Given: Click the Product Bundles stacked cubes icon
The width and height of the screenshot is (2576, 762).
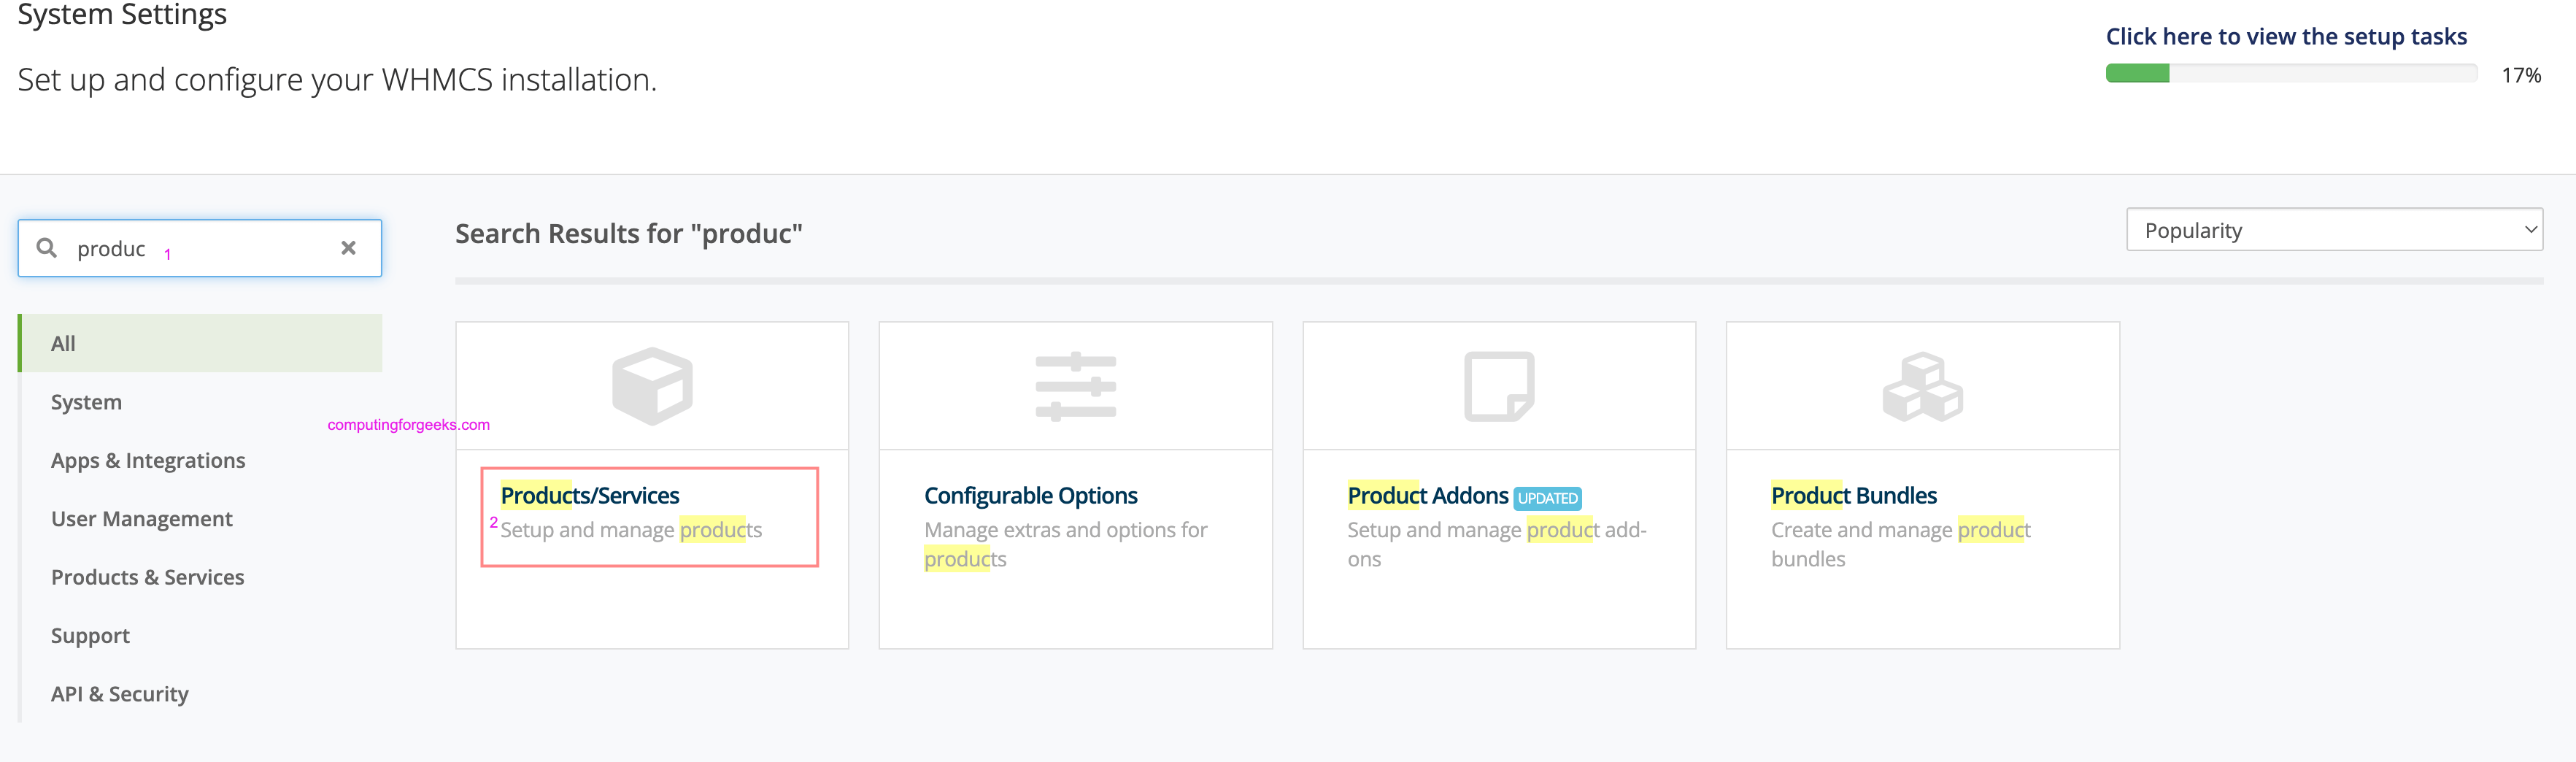Looking at the screenshot, I should (1922, 386).
